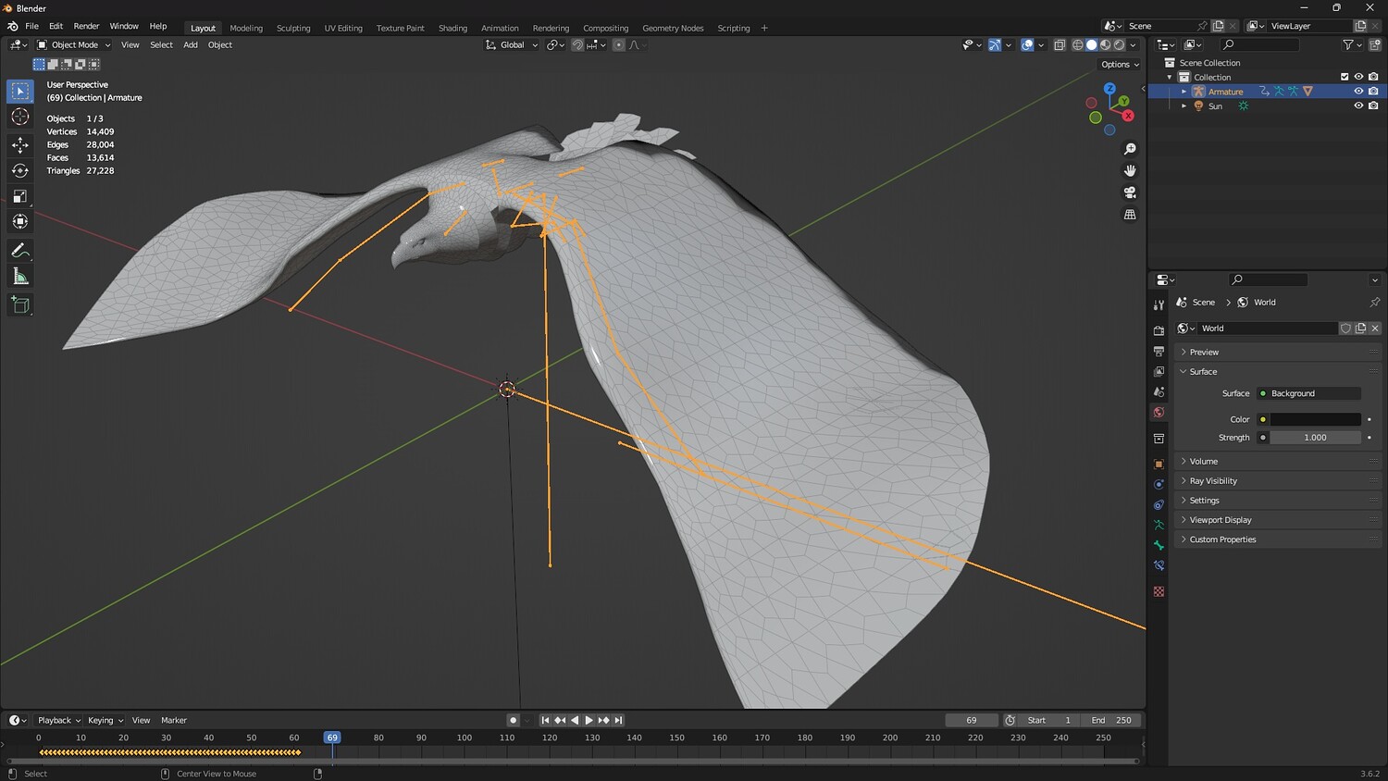The height and width of the screenshot is (781, 1388).
Task: Expand the Ray Visibility panel
Action: tap(1212, 481)
